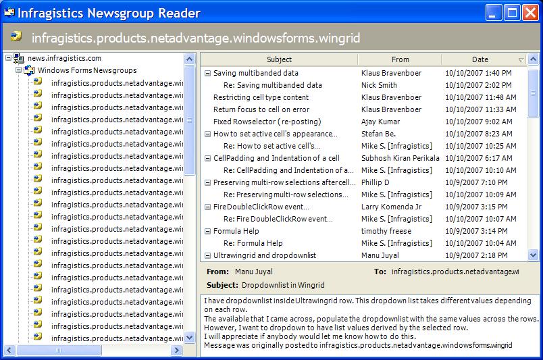This screenshot has width=543, height=360.
Task: Select the Preserving multi-row selections after cell message
Action: (x=284, y=182)
